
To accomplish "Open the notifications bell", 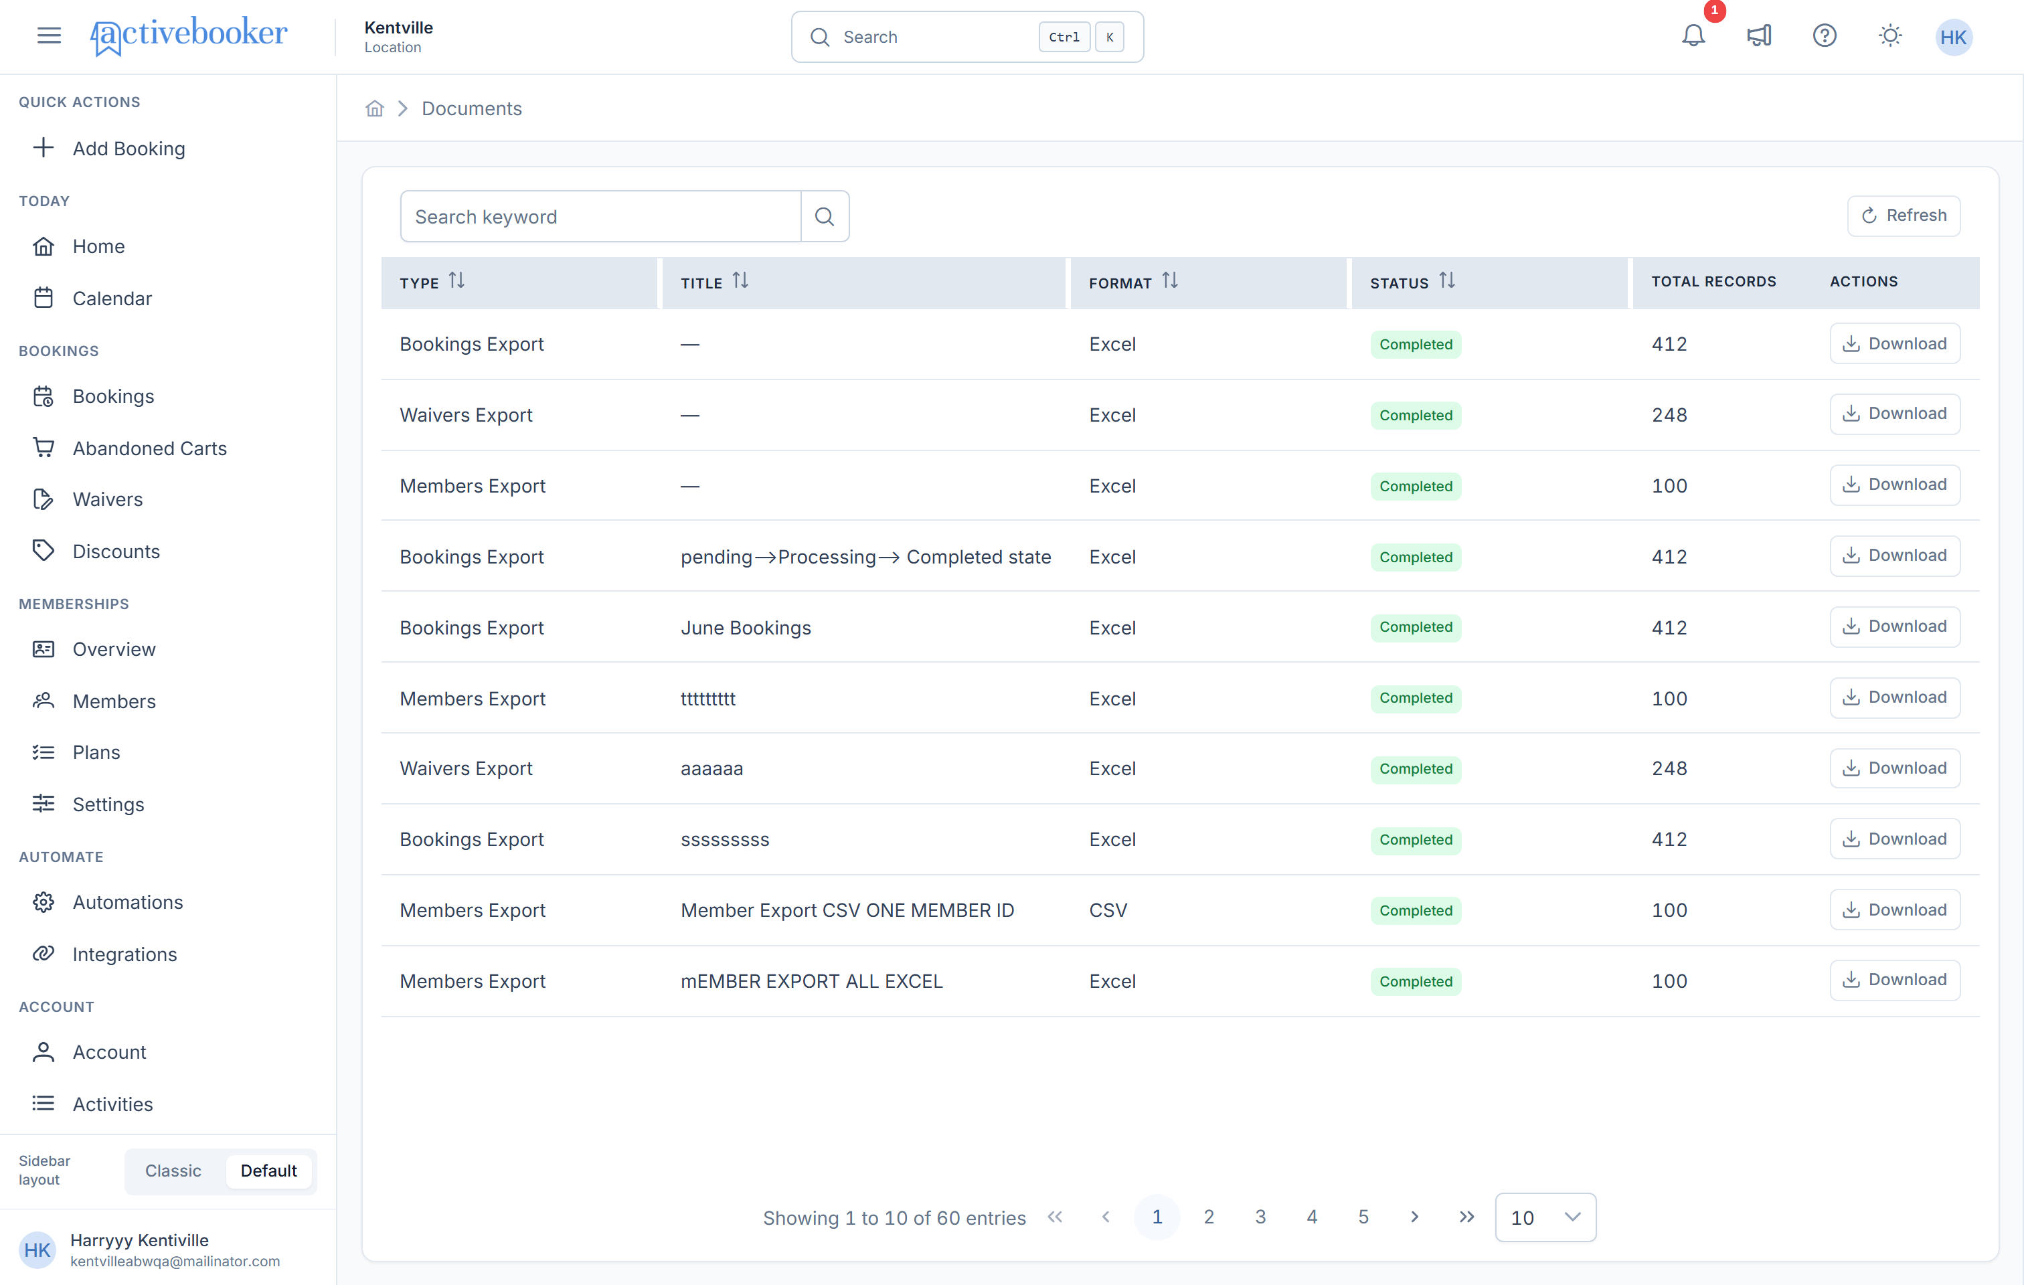I will [1693, 36].
